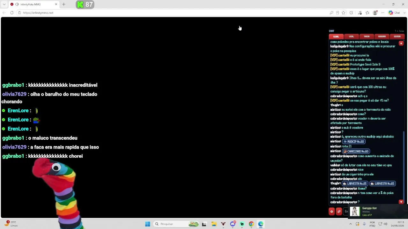Open Task View on taskbar
Viewport: 408px width, 229px height.
coord(204,224)
